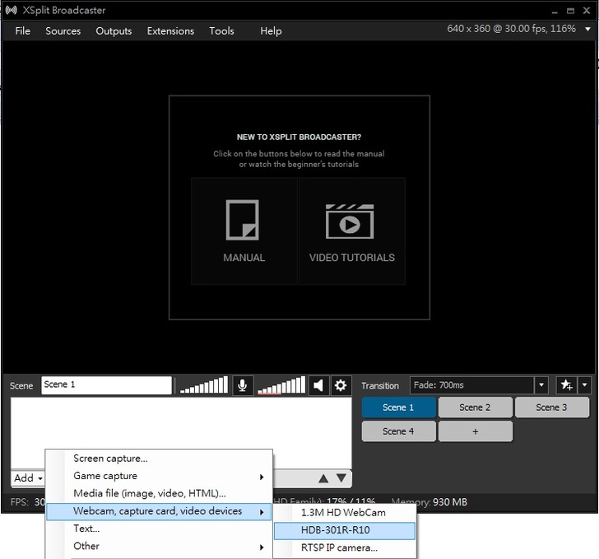Click the add transition star icon
Viewport: 599px width, 559px height.
(565, 385)
